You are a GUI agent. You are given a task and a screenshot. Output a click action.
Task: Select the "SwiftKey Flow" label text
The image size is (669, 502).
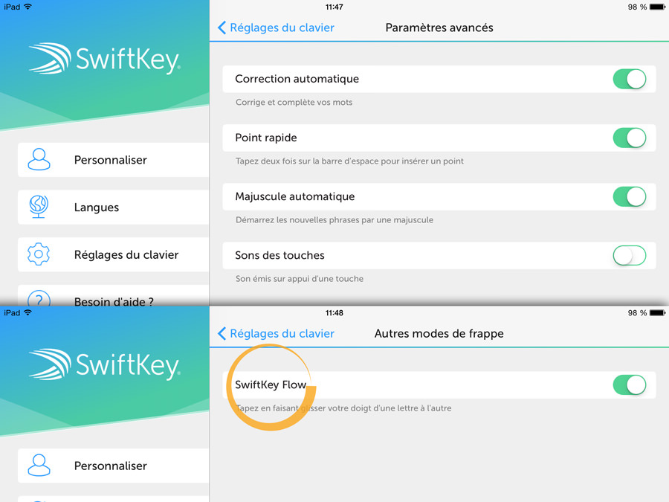tap(271, 384)
